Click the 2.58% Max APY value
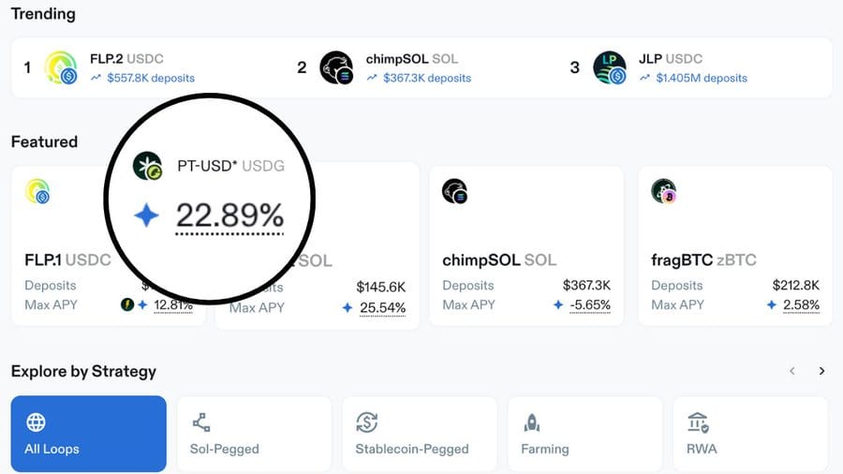 [801, 305]
